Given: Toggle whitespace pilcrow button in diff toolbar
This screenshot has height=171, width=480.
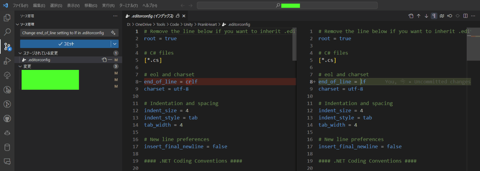Looking at the screenshot, I should [434, 16].
